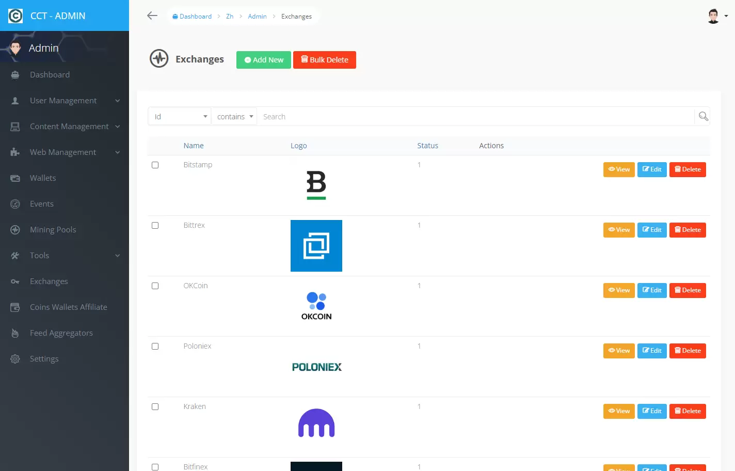Click the Admin avatar in sidebar
The height and width of the screenshot is (471, 735).
pyautogui.click(x=15, y=48)
